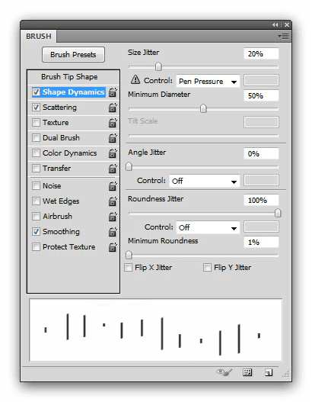This screenshot has height=402, width=312.
Task: Enable the Texture checkbox
Action: (36, 122)
